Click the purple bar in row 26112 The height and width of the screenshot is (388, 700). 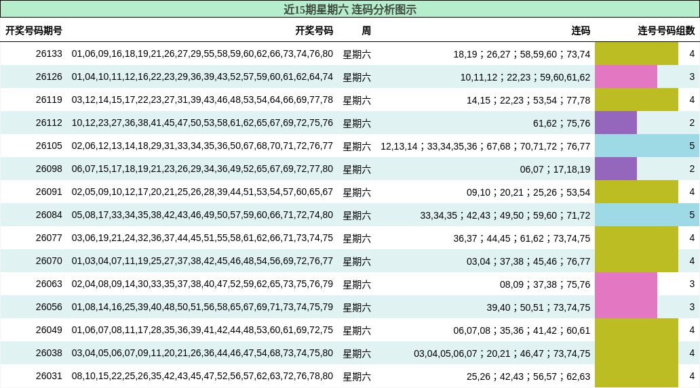pos(616,123)
